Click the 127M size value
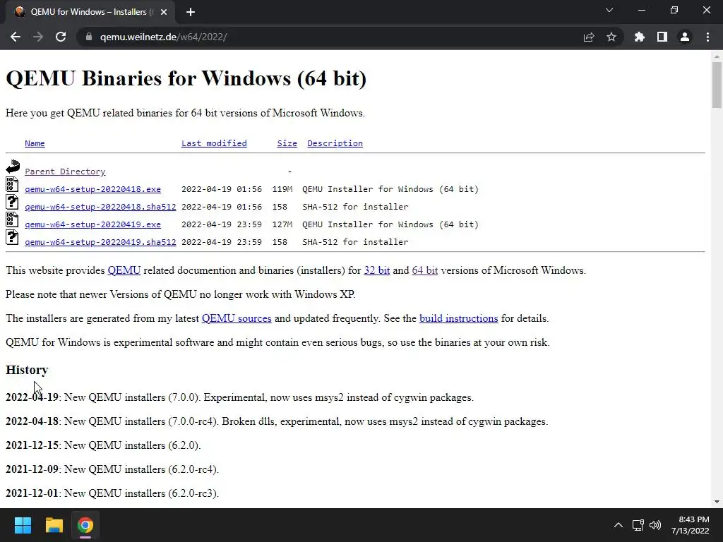Viewport: 723px width, 542px height. pyautogui.click(x=282, y=224)
